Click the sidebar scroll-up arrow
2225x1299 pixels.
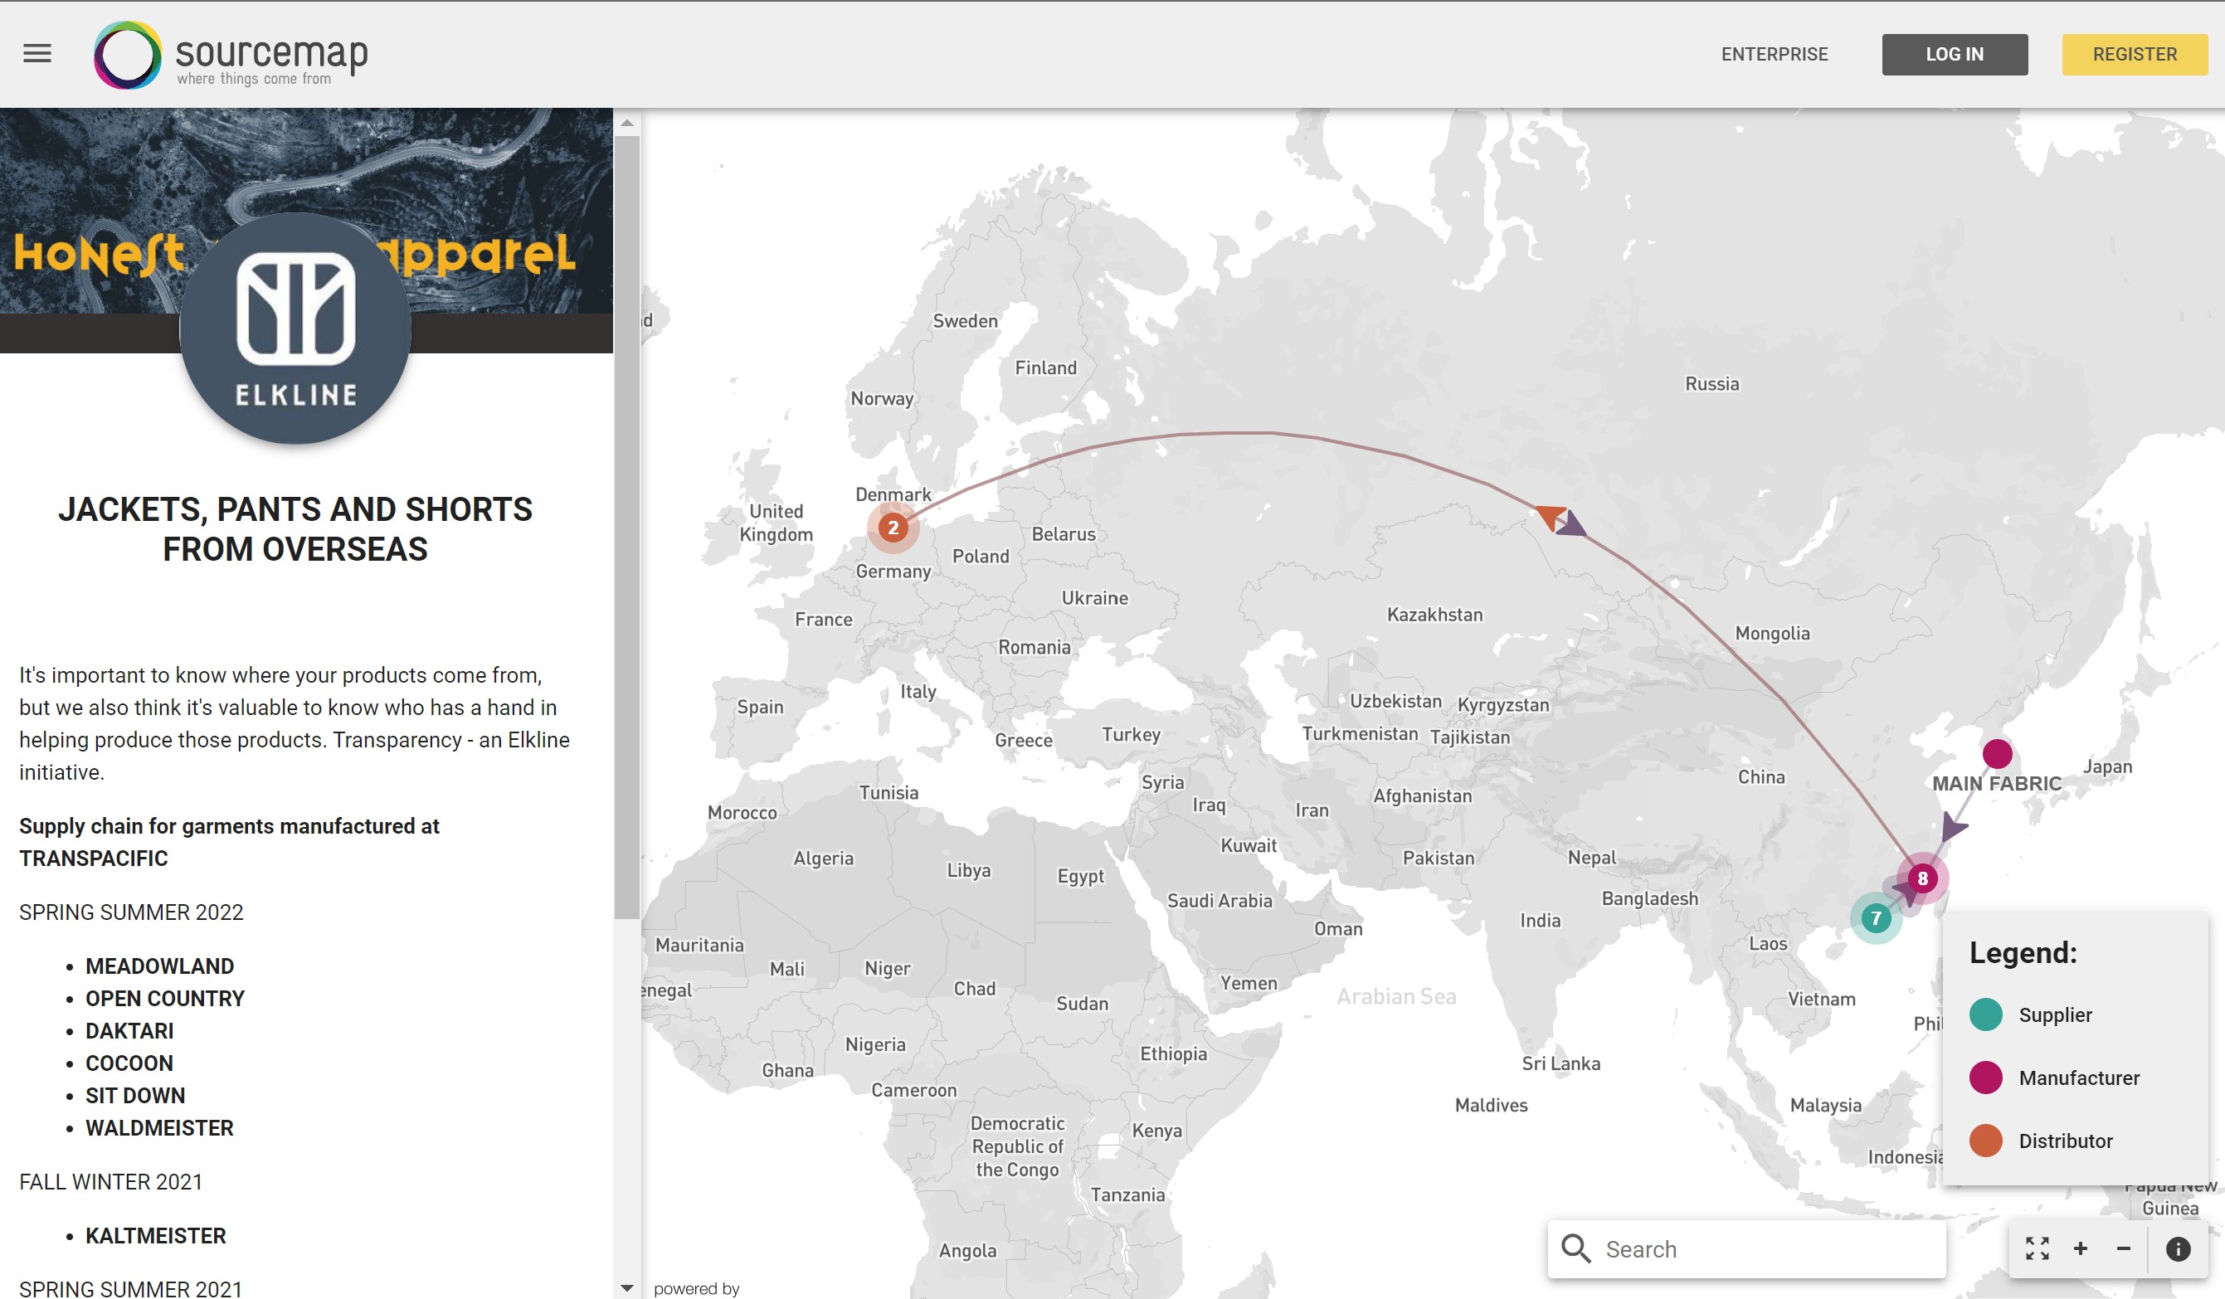click(x=627, y=123)
